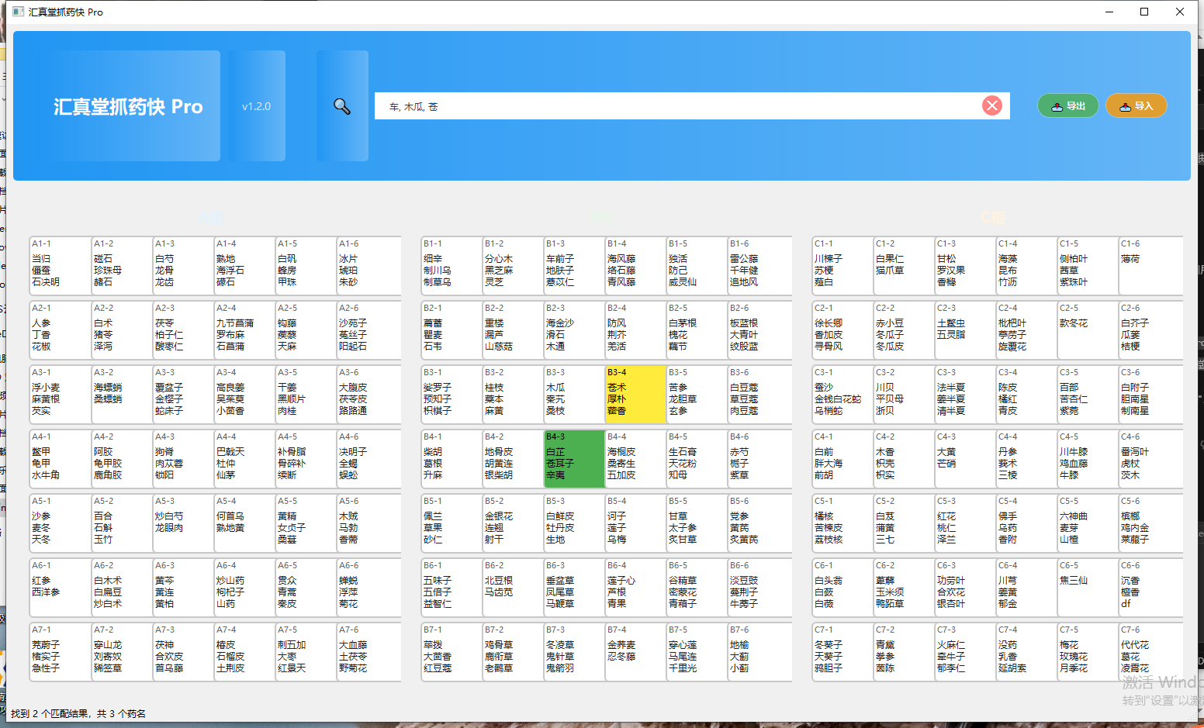Open drawer A1-1 containing 当归
This screenshot has width=1204, height=728.
(60, 265)
